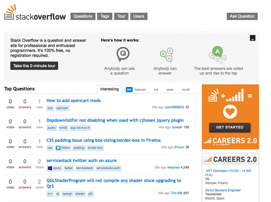
Task: Click the jquery tag
Action: click(51, 128)
